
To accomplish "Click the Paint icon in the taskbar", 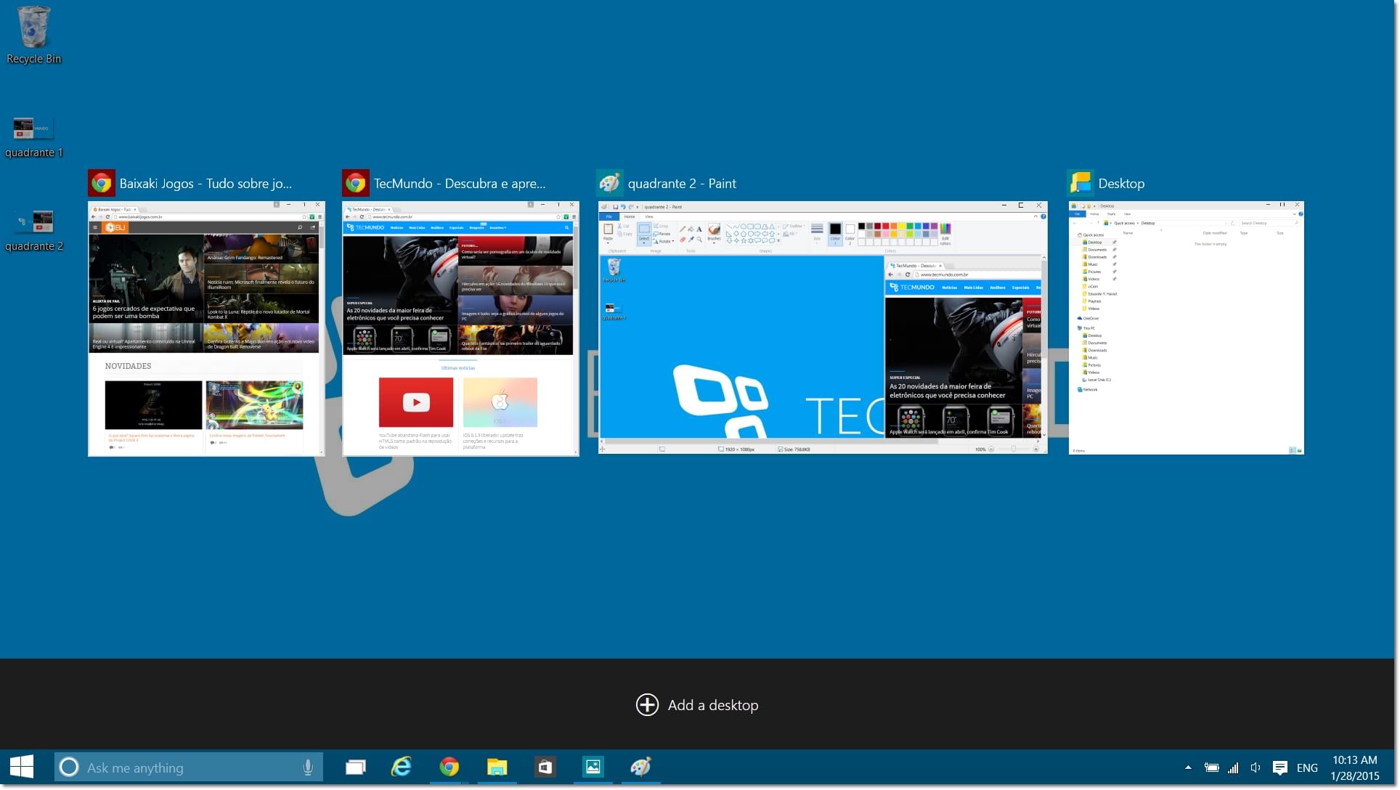I will [x=640, y=767].
